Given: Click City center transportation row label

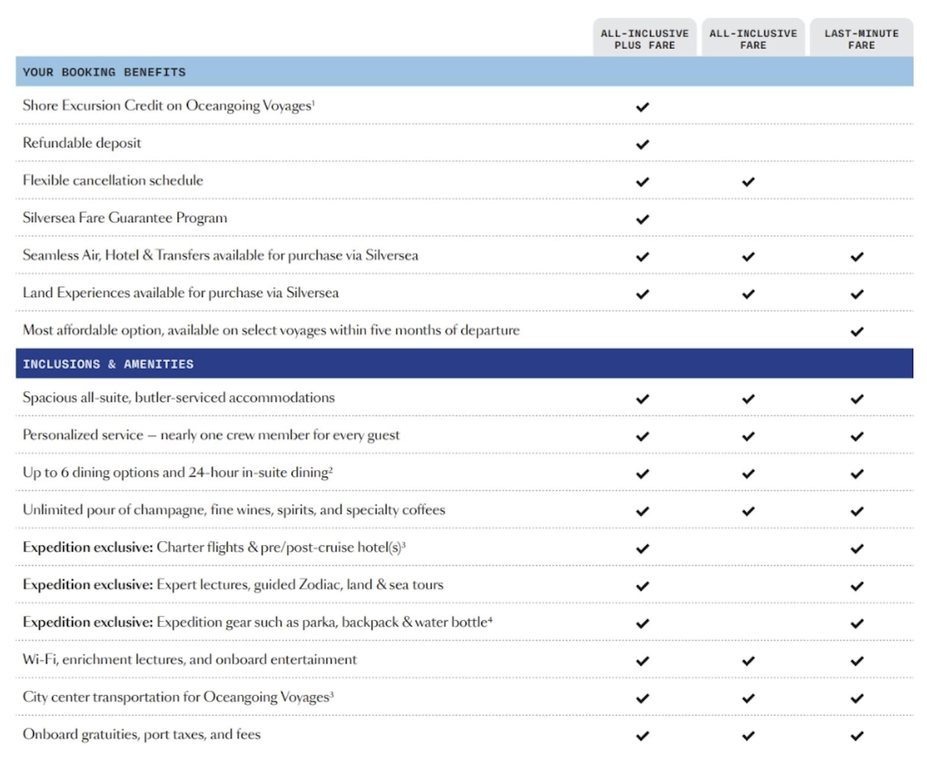Looking at the screenshot, I should click(178, 697).
